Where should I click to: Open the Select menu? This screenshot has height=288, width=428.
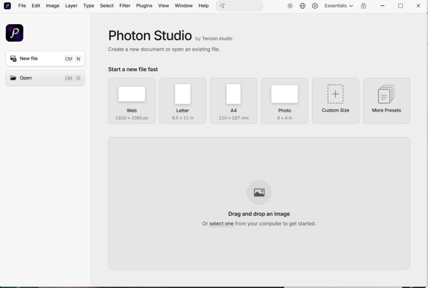coord(106,6)
